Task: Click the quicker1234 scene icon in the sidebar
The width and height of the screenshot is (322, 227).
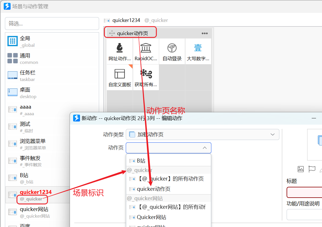Action: pos(13,195)
